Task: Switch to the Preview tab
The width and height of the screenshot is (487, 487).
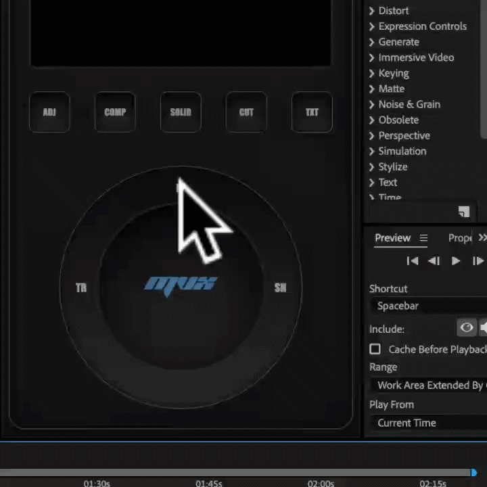Action: point(392,238)
